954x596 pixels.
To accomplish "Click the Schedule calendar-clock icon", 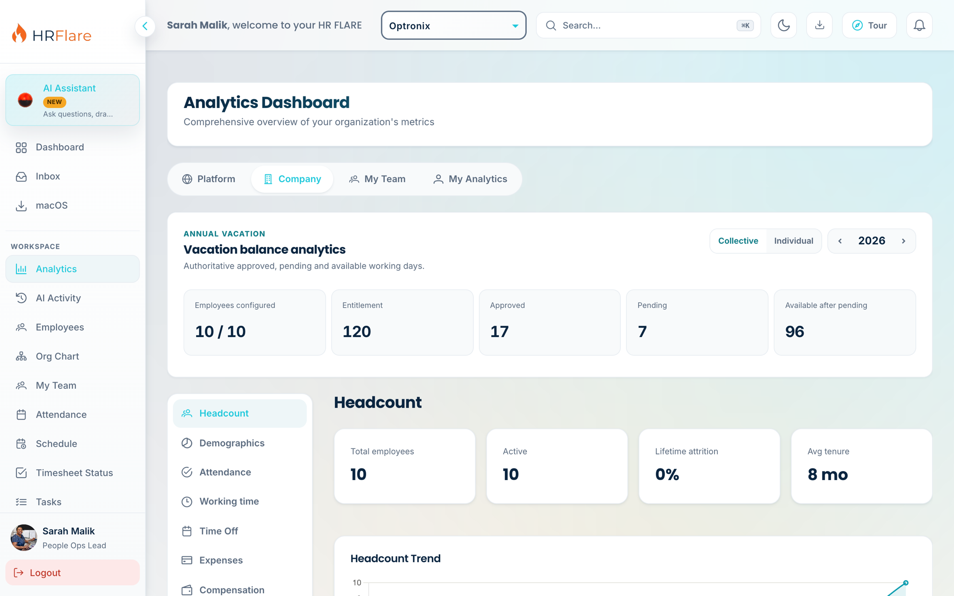I will (21, 444).
